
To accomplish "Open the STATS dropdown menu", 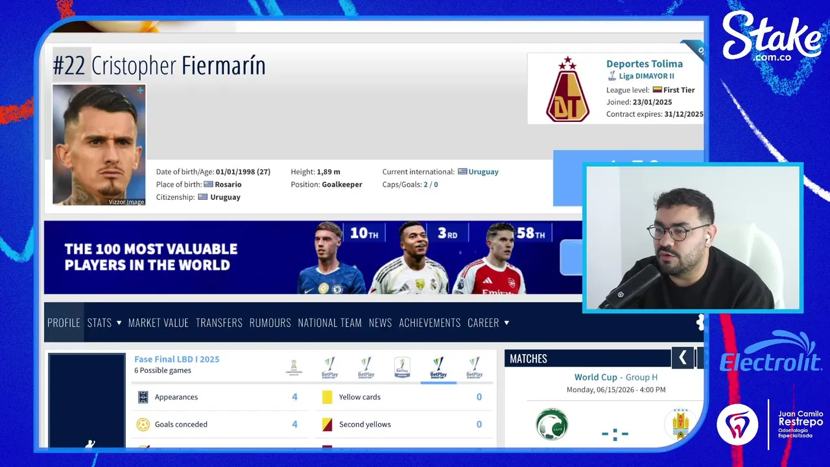I will coord(104,322).
